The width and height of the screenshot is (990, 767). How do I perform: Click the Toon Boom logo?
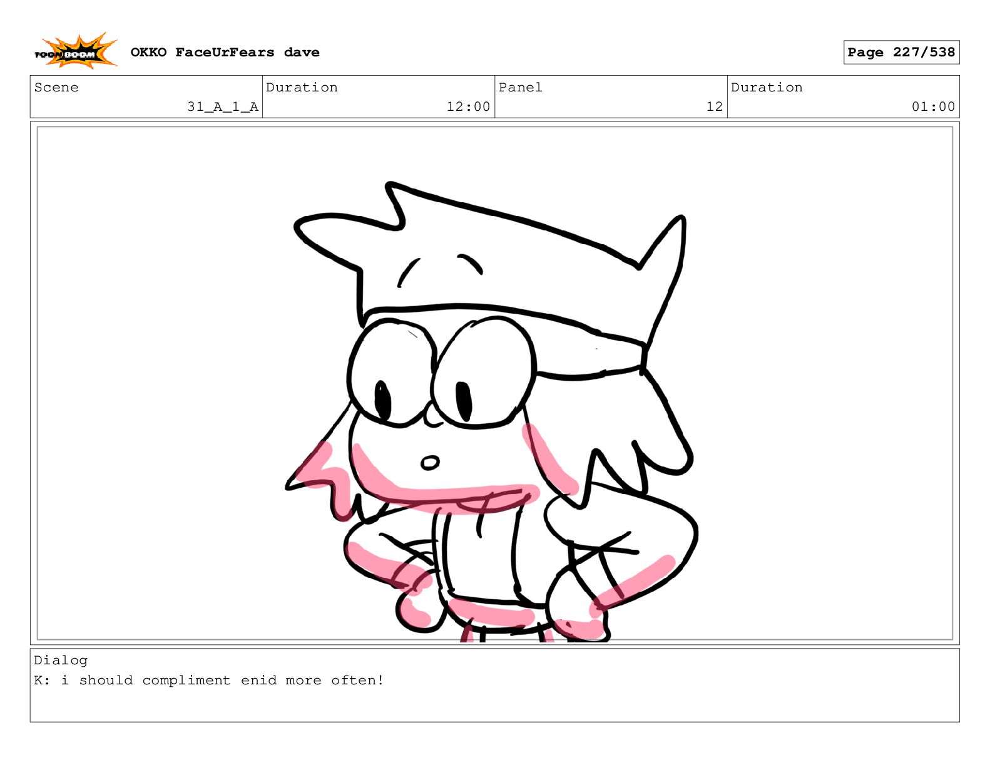point(76,51)
